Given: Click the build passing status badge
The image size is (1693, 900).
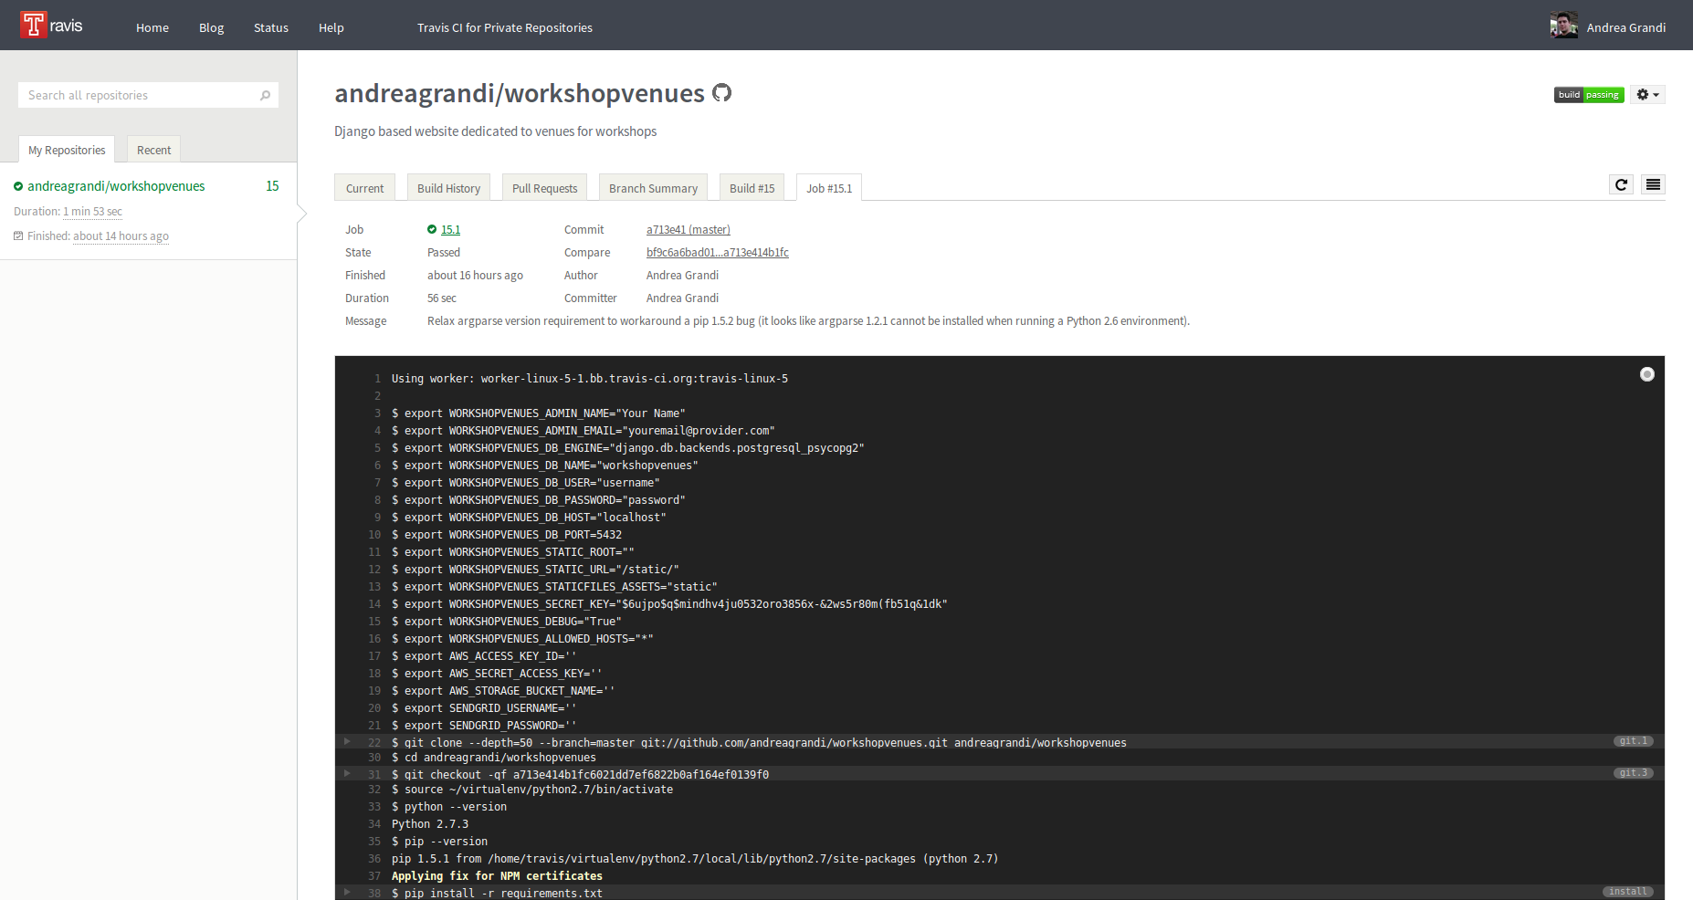Looking at the screenshot, I should tap(1589, 95).
